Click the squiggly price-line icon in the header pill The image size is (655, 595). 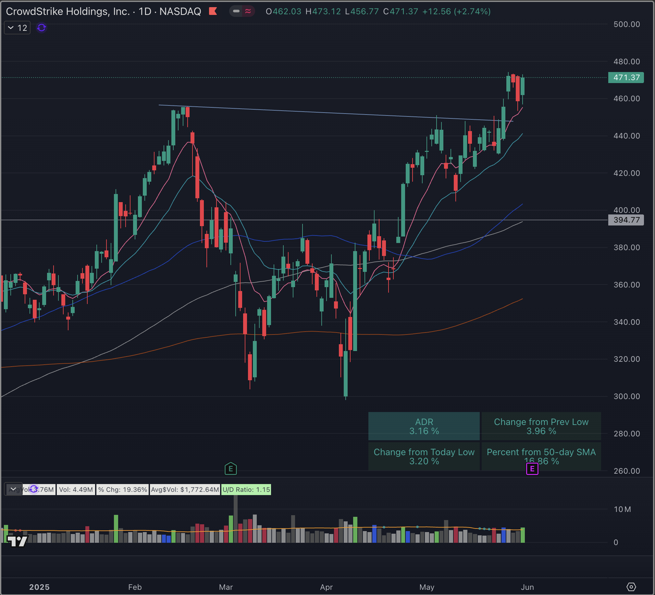point(249,11)
